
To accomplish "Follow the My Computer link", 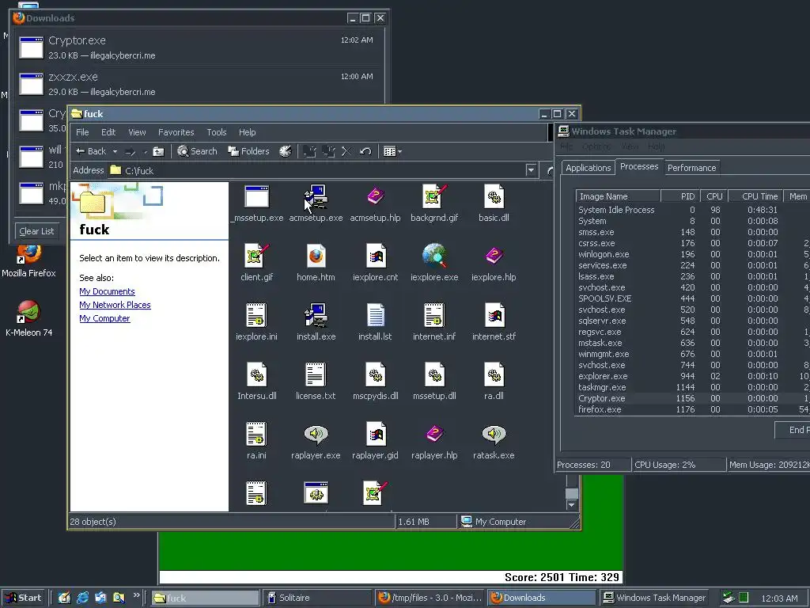I will click(104, 318).
